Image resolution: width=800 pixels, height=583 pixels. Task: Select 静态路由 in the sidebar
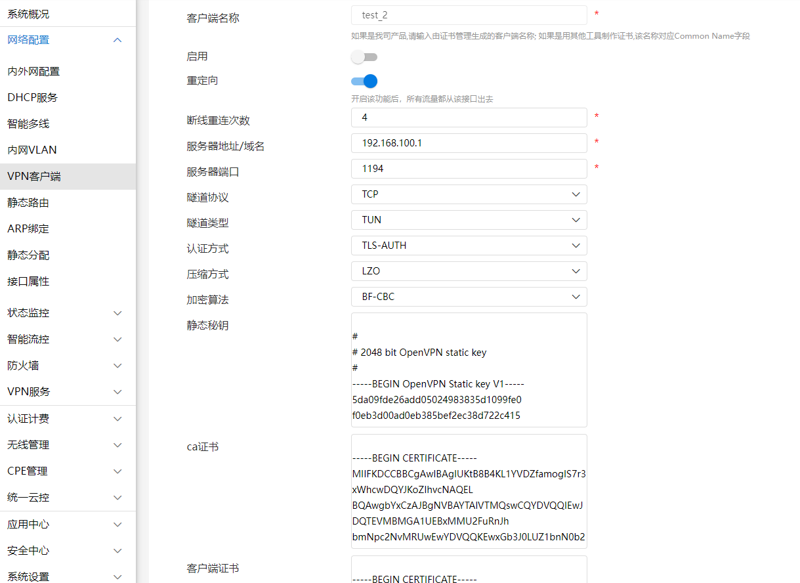pyautogui.click(x=28, y=203)
